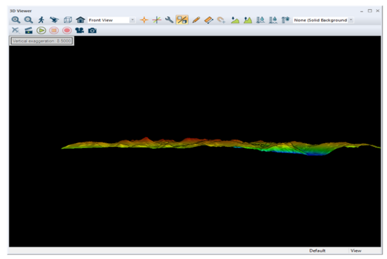The width and height of the screenshot is (387, 259).
Task: Start recording (red circle button)
Action: point(67,30)
